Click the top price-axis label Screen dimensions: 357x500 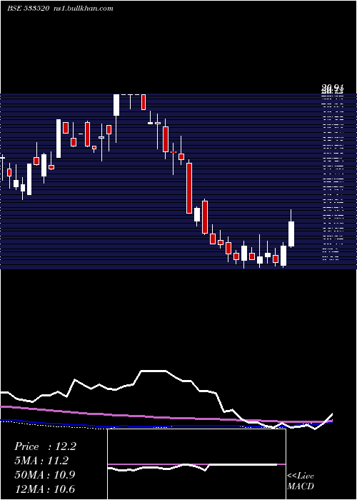point(333,86)
